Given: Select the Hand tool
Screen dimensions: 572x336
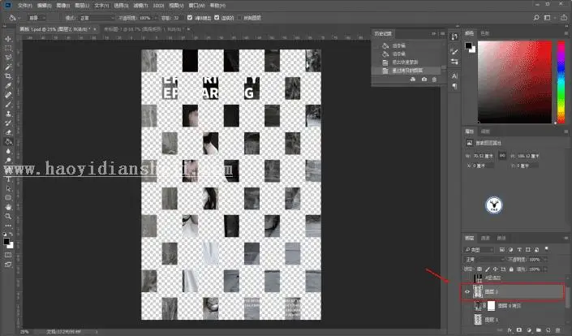Looking at the screenshot, I should (x=8, y=207).
